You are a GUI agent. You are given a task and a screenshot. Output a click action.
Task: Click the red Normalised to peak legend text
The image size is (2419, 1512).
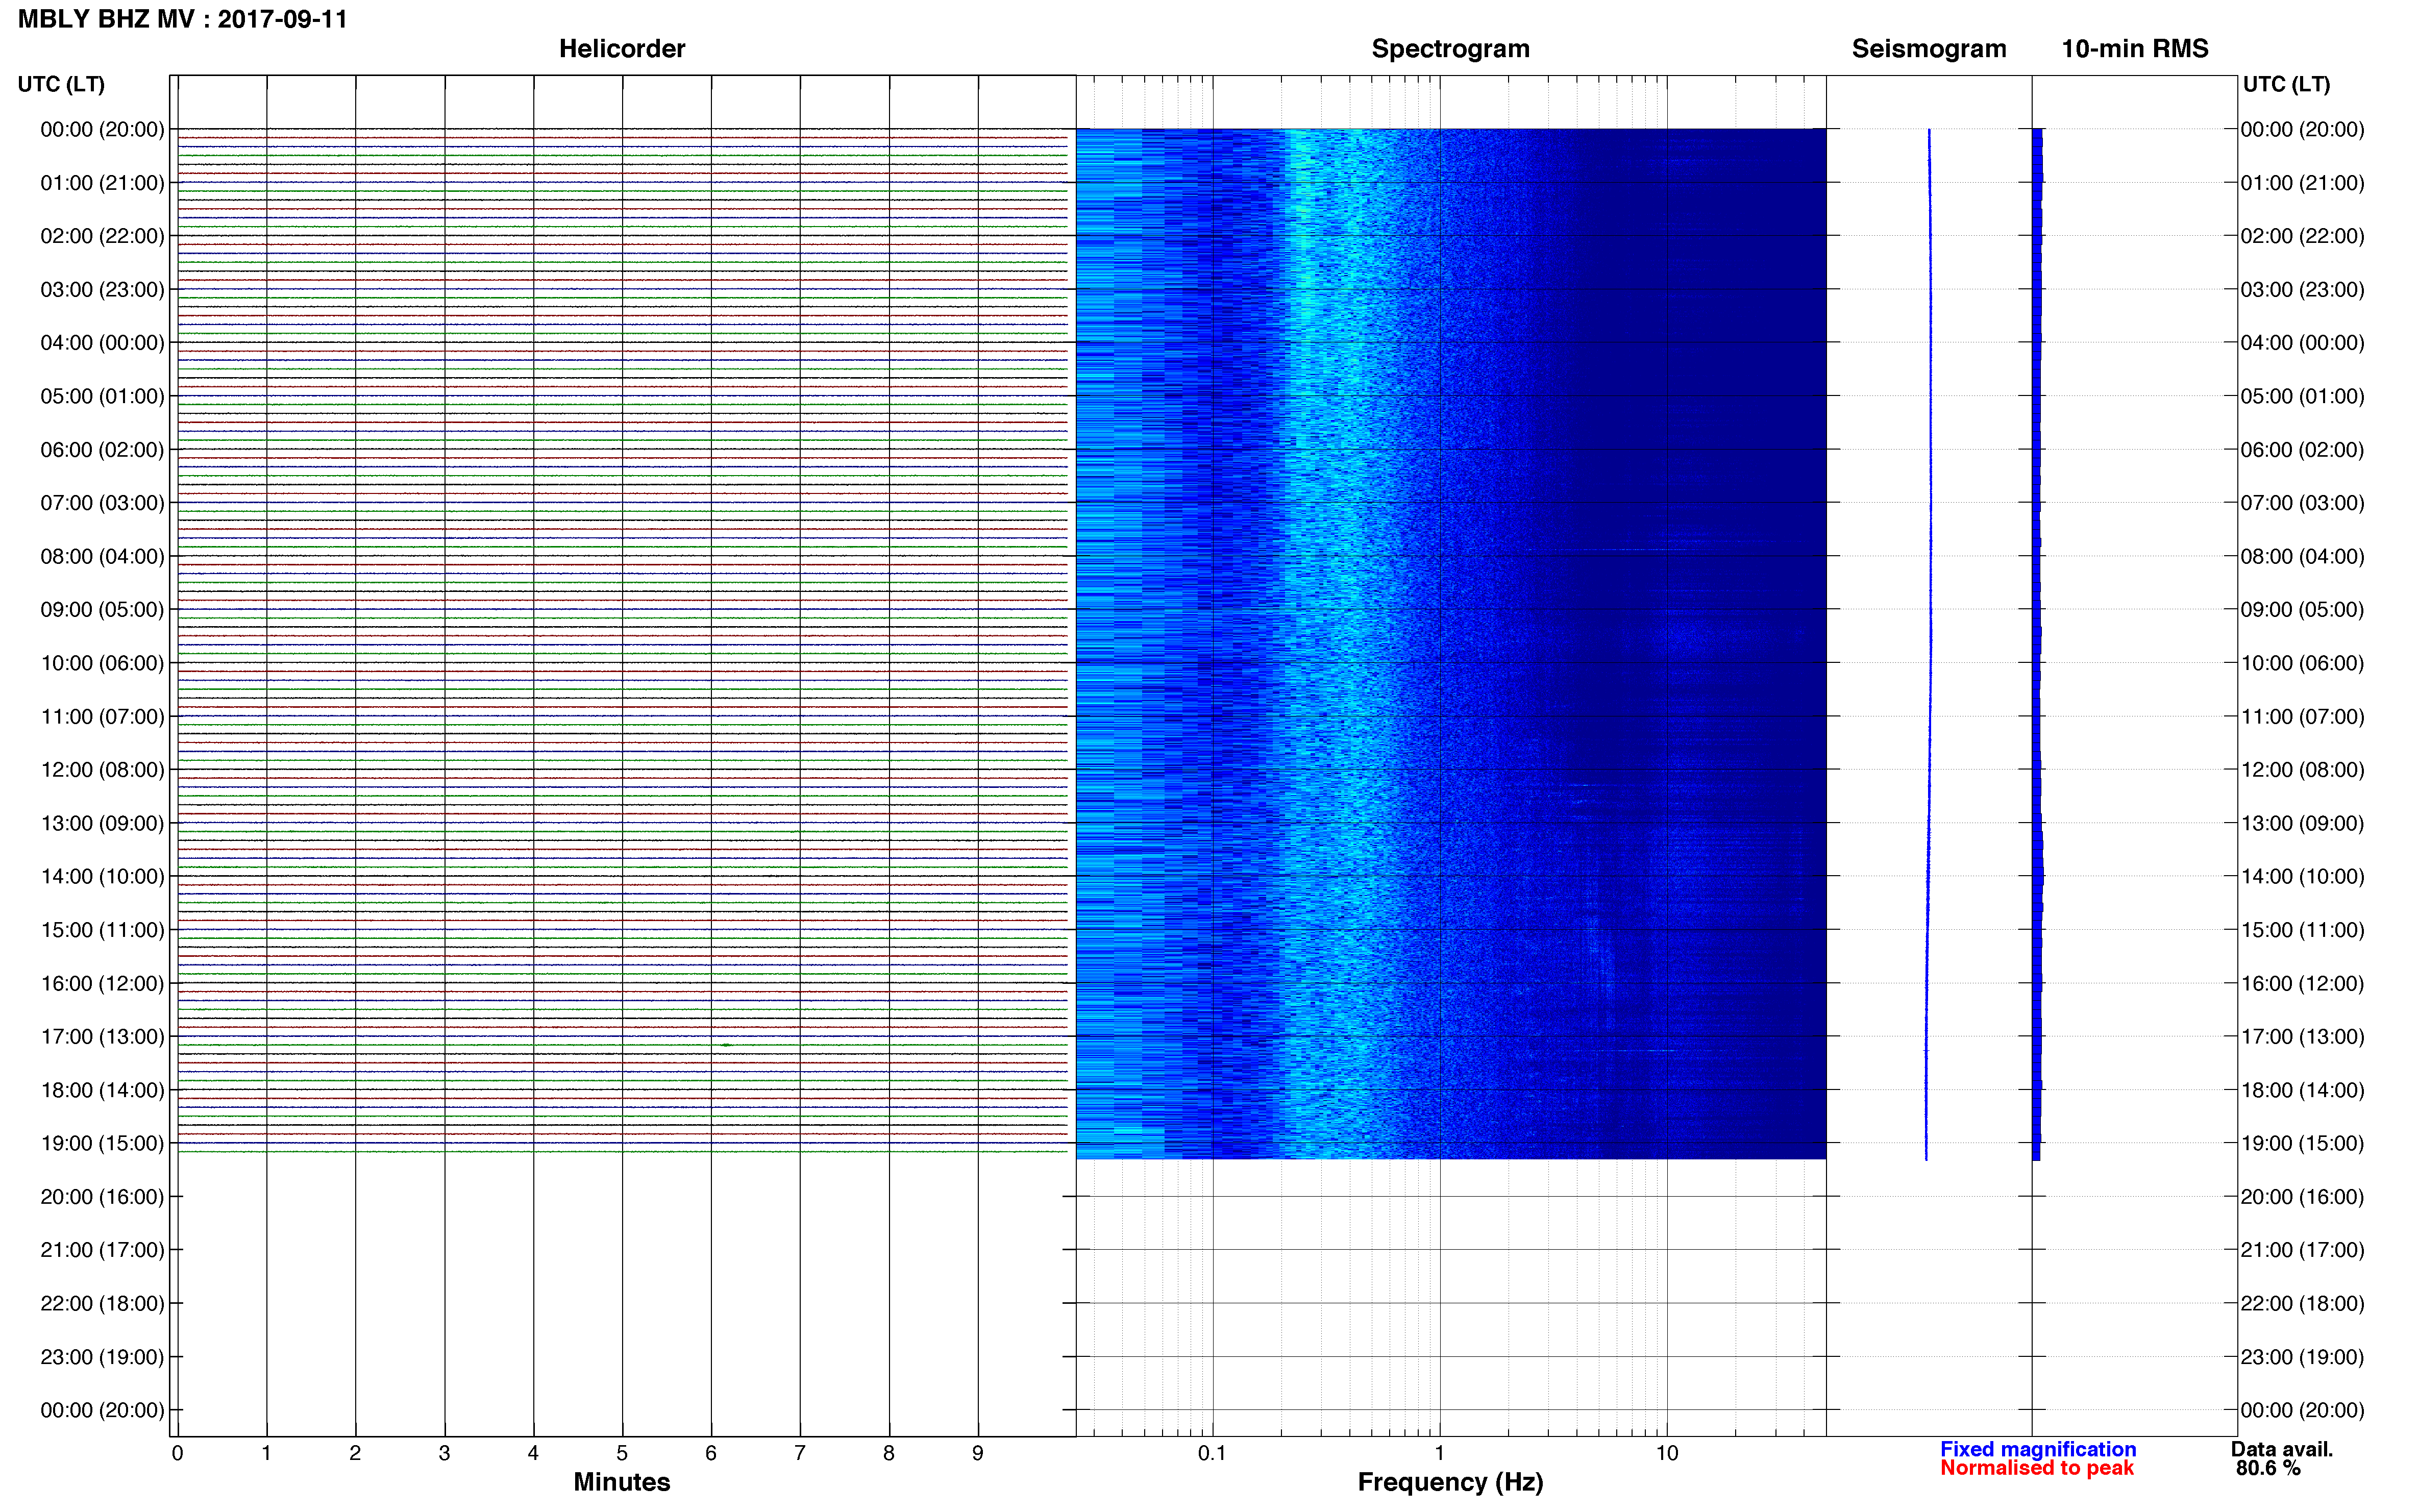tap(2037, 1468)
